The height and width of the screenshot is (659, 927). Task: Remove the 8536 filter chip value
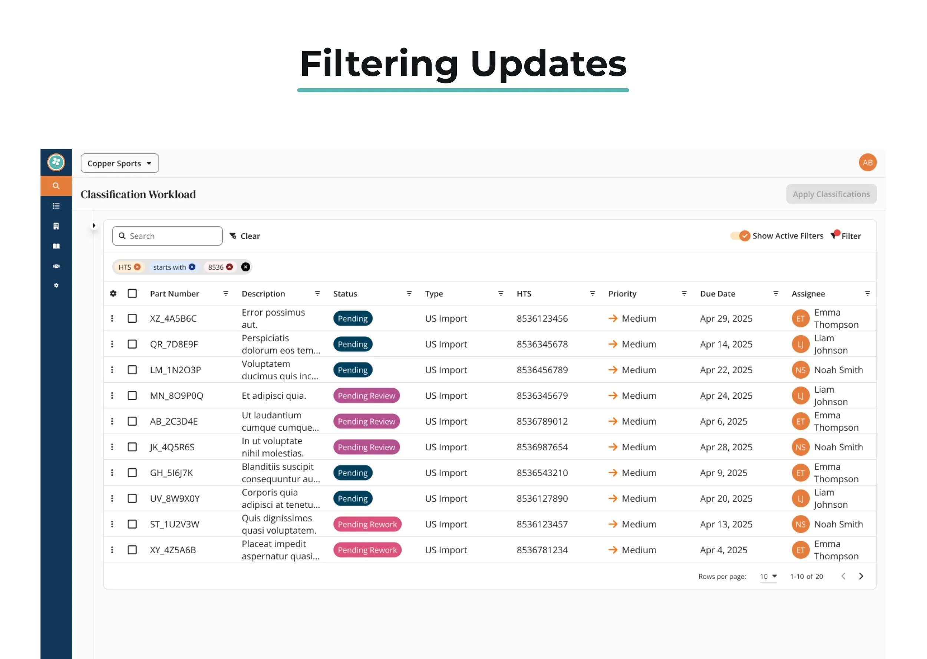point(230,267)
